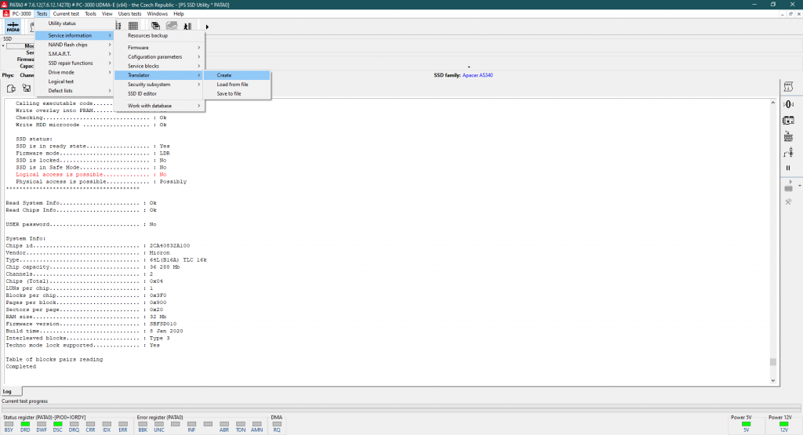
Task: Expand the Firmware submenu
Action: pos(160,48)
